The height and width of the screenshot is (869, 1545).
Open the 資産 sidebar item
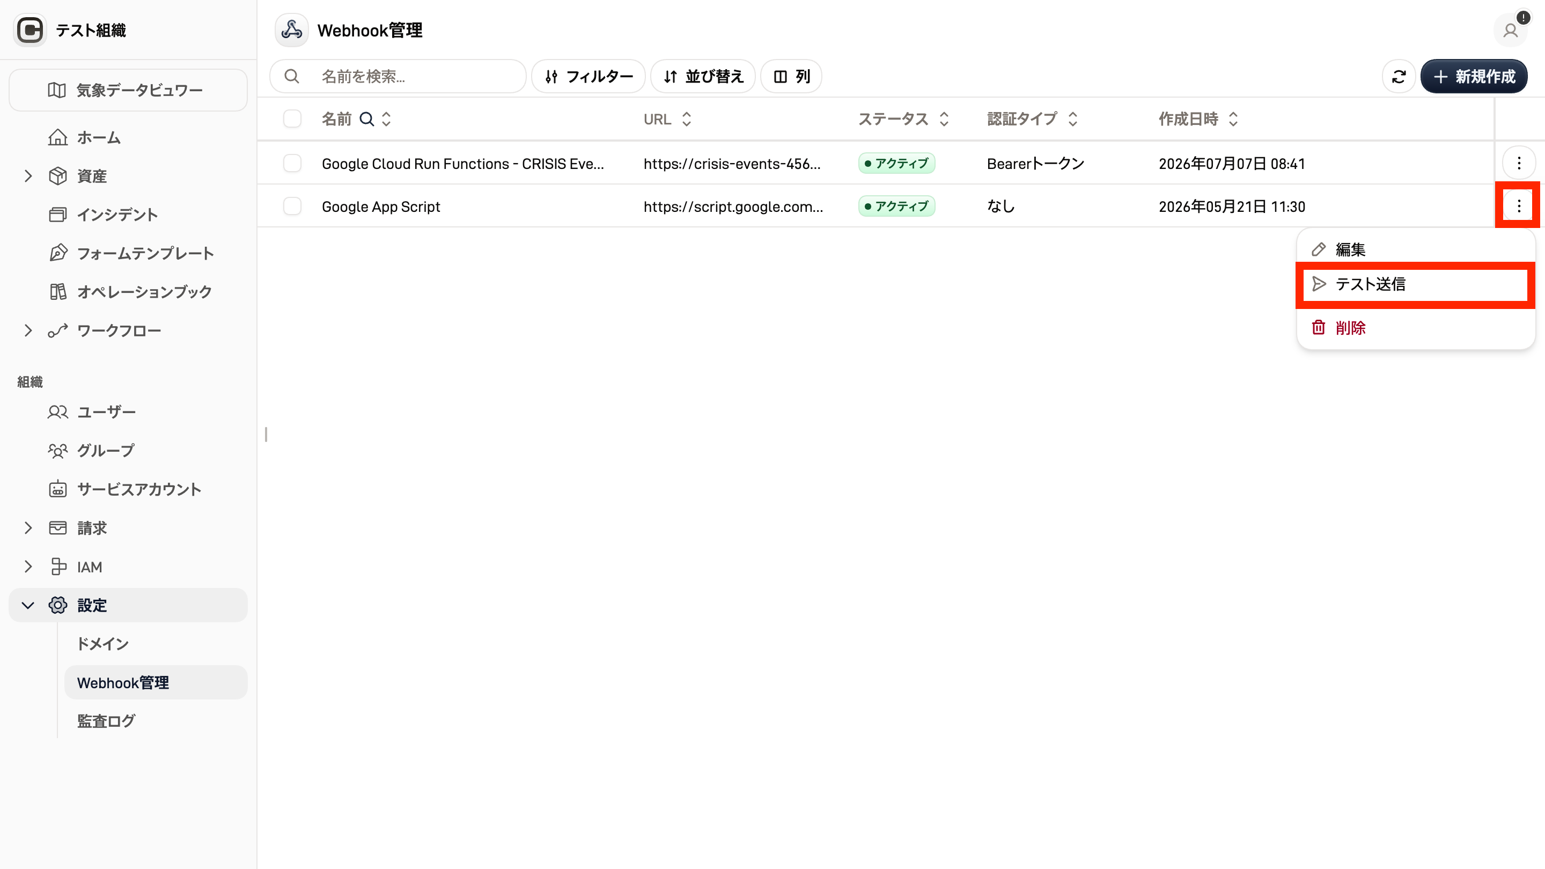point(128,176)
